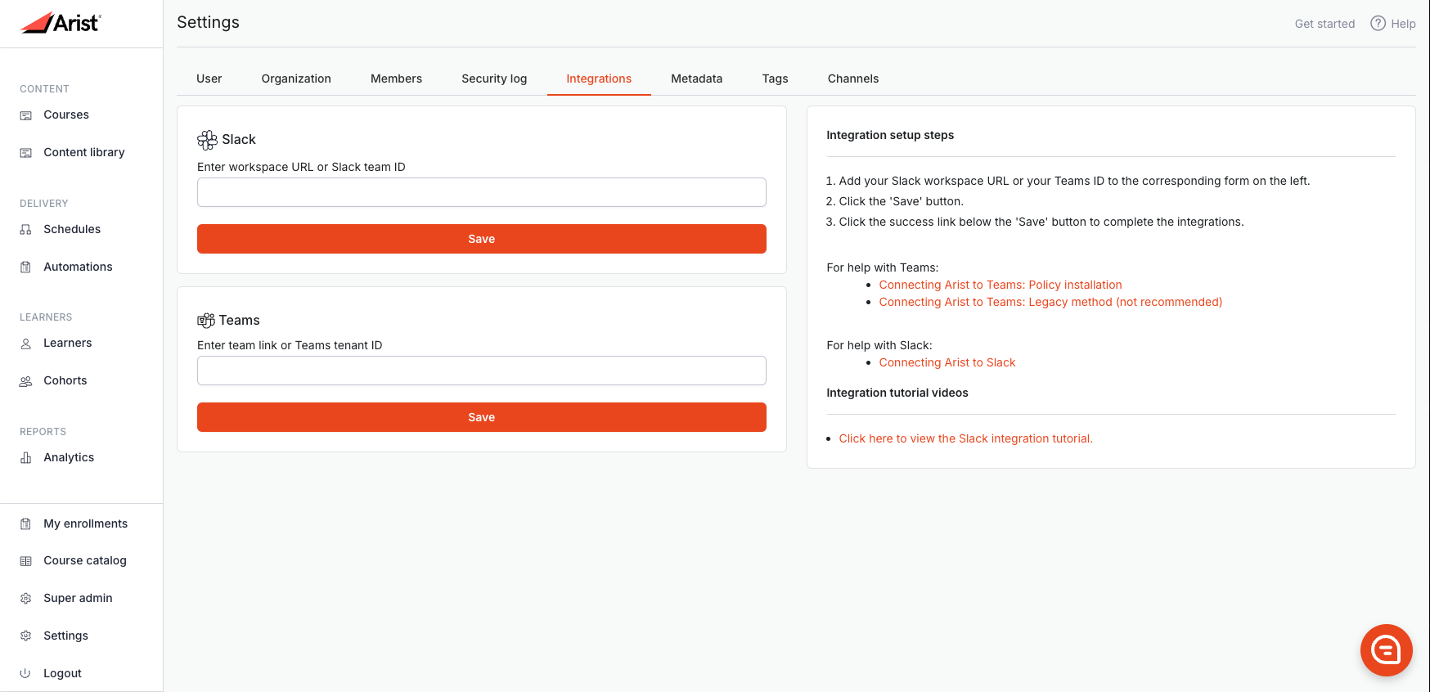Go to Learners page
Screen dimensions: 1430x692
click(x=68, y=343)
